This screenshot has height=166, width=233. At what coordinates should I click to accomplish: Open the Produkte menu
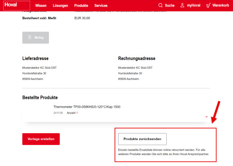pos(81,6)
